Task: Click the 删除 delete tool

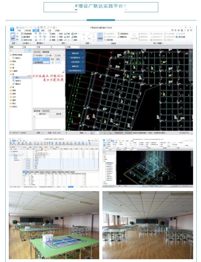Action: pos(74,37)
